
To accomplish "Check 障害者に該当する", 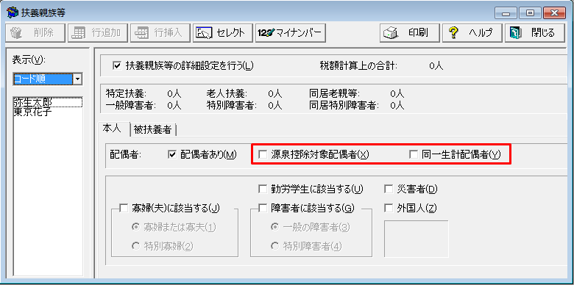I will 263,209.
